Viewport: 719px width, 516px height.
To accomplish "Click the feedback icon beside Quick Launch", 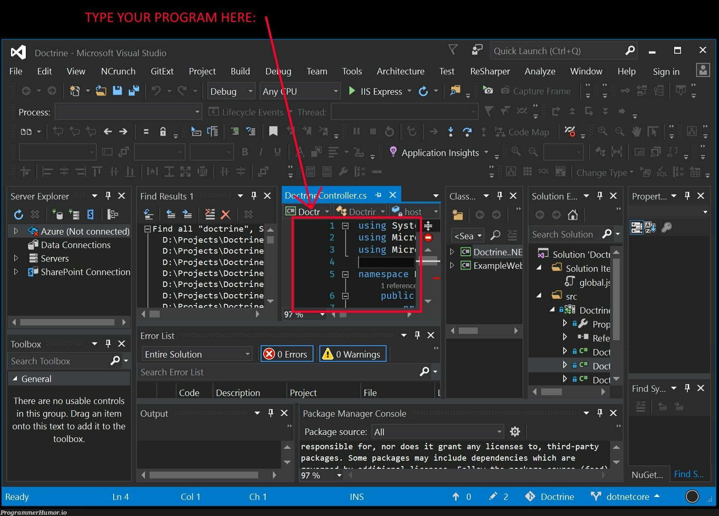I will (x=477, y=50).
